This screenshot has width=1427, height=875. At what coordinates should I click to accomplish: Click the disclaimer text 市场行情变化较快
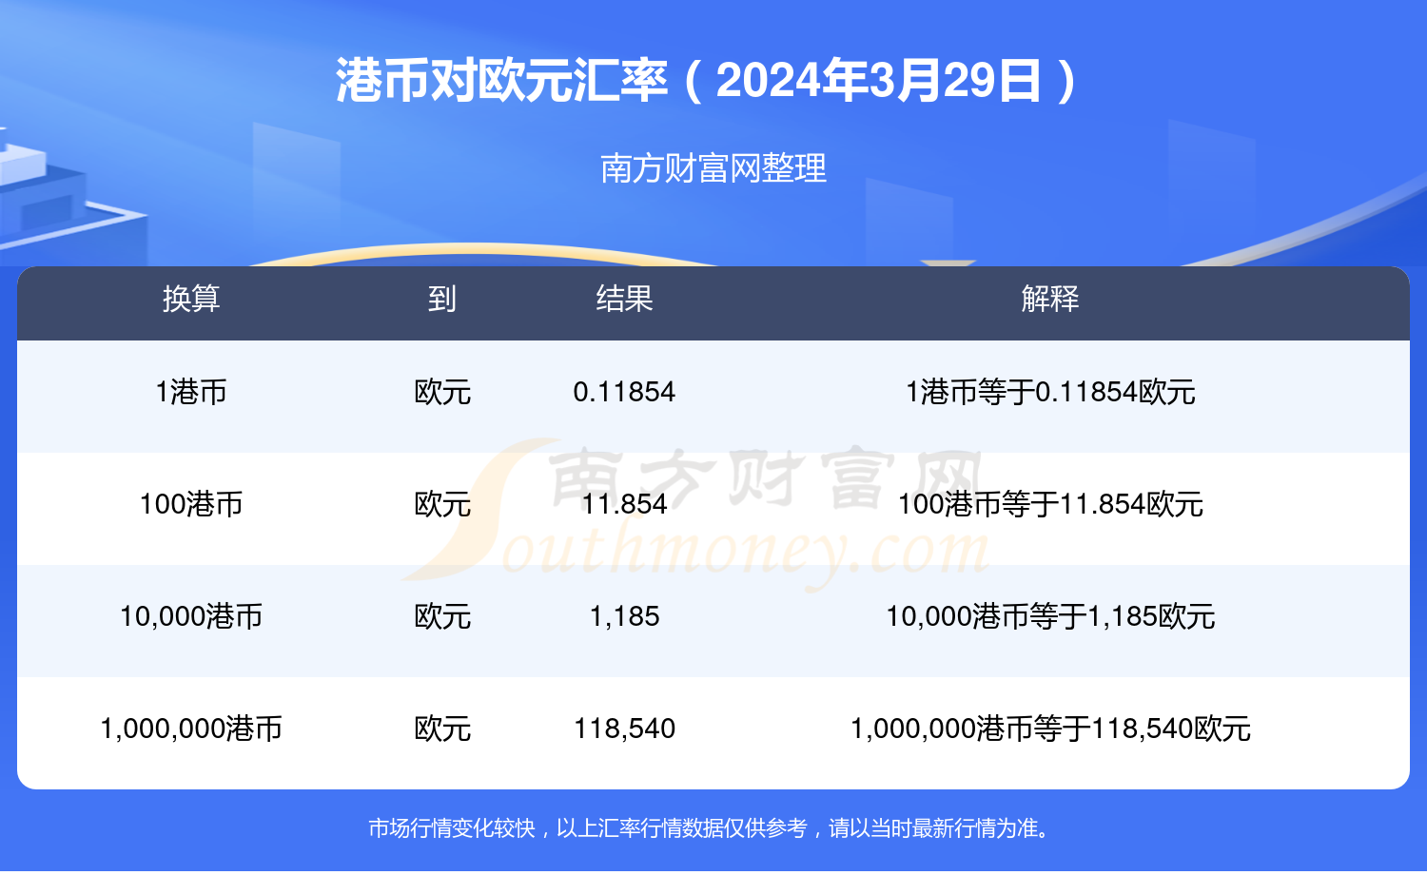(452, 828)
